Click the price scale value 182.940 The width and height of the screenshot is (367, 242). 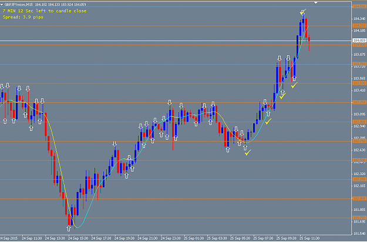(x=359, y=126)
